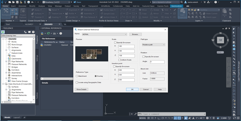Screen dimensions: 241x121
Task: Click the Project Explorer icon in the ribbon
Action: pos(23,13)
